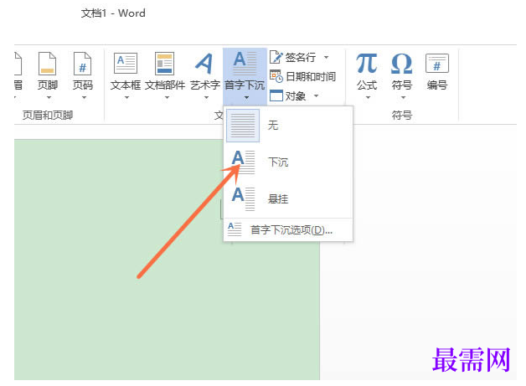
Task: Open Quick Parts (文档部件) icon
Action: 164,64
